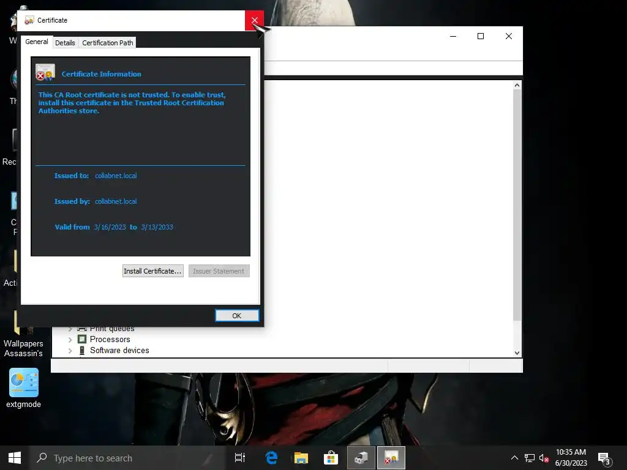
Task: Click scroll-up arrow in background window
Action: click(517, 85)
